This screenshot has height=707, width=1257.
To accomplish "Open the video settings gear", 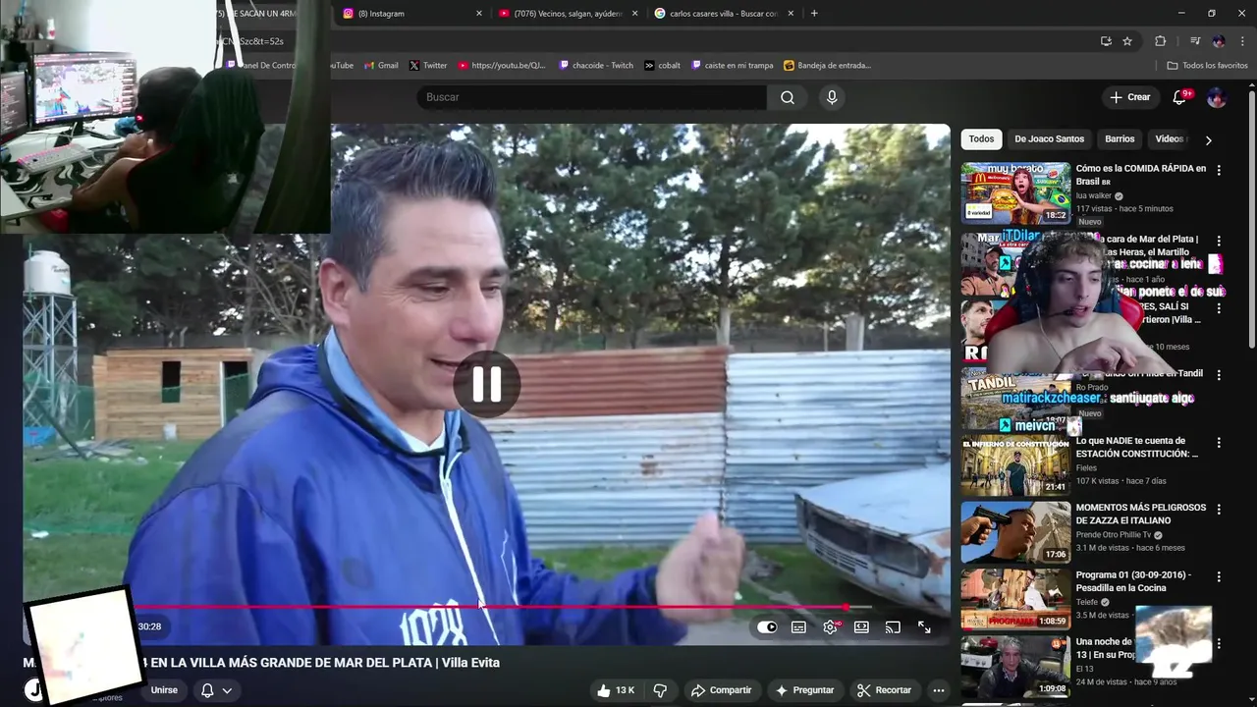I will coord(831,627).
